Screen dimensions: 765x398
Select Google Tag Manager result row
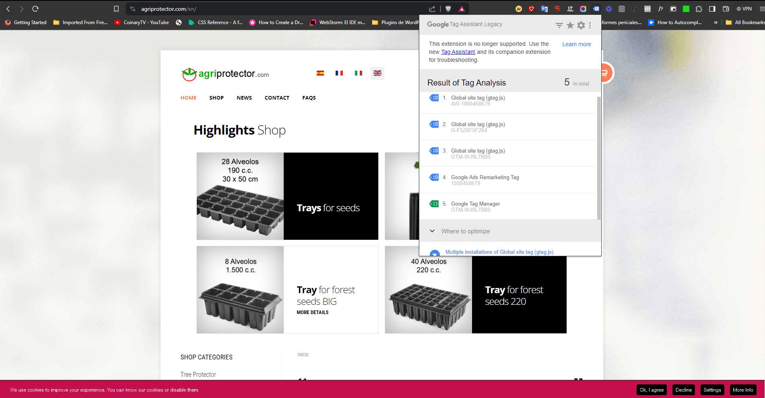click(x=507, y=206)
